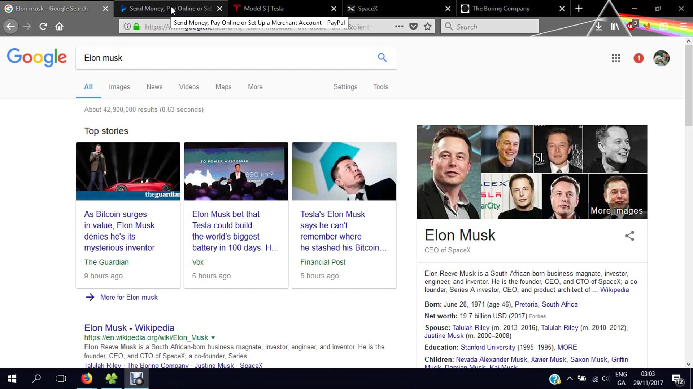Screen dimensions: 693x389
Task: Open the Justine Musk spouse link
Action: click(444, 336)
